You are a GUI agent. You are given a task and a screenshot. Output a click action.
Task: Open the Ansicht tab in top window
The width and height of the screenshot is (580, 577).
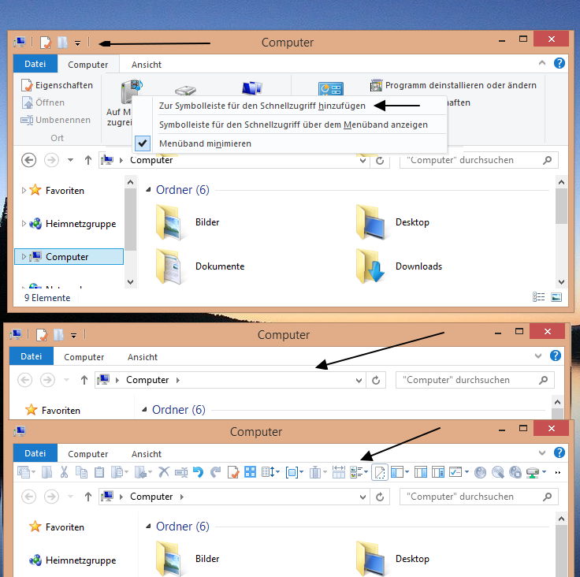click(x=147, y=65)
